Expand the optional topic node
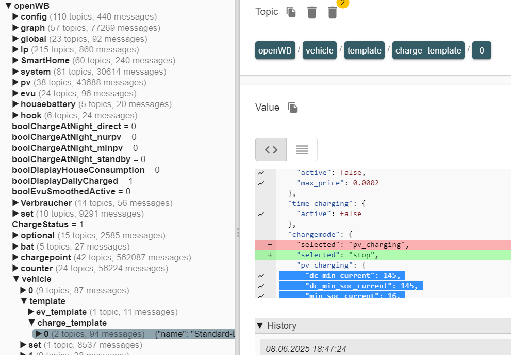This screenshot has width=511, height=355. click(x=15, y=235)
